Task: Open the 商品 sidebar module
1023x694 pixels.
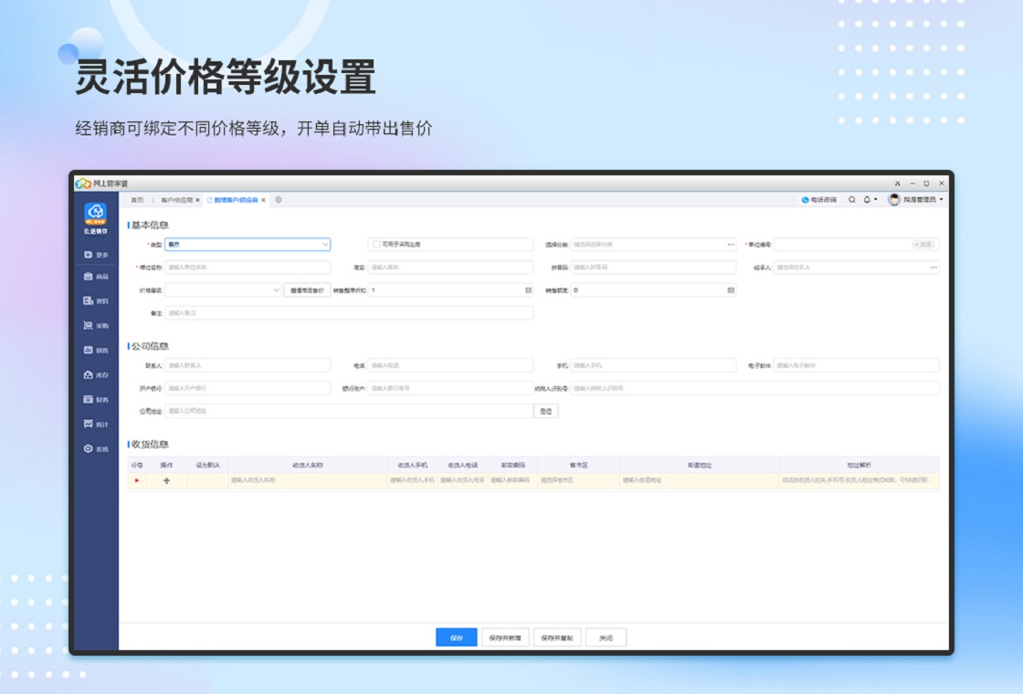Action: click(96, 277)
